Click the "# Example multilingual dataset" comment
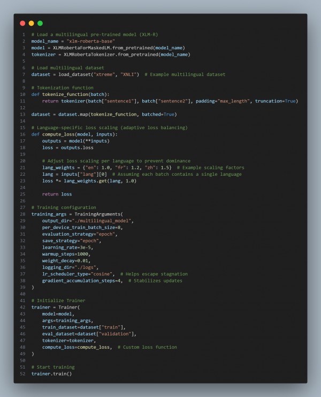This screenshot has height=397, width=321. pos(185,74)
